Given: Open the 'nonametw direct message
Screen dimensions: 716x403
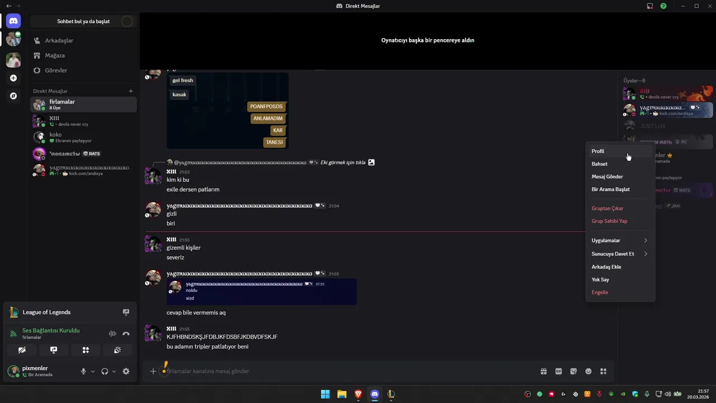Looking at the screenshot, I should pyautogui.click(x=83, y=153).
